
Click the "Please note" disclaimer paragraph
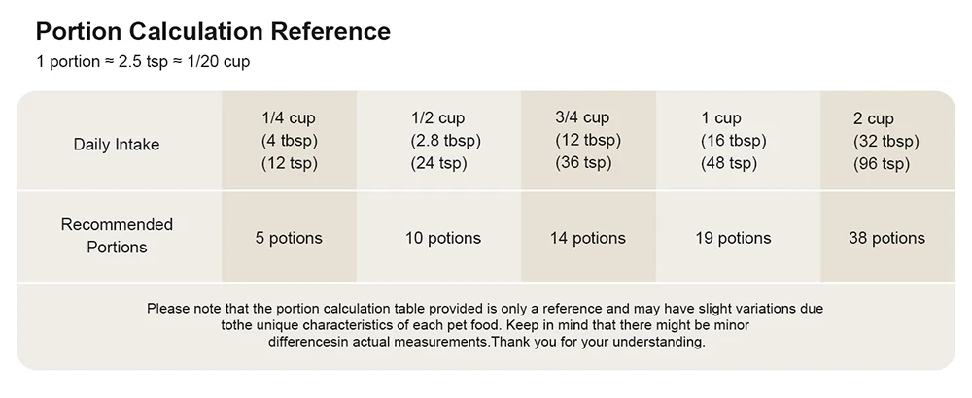485,325
